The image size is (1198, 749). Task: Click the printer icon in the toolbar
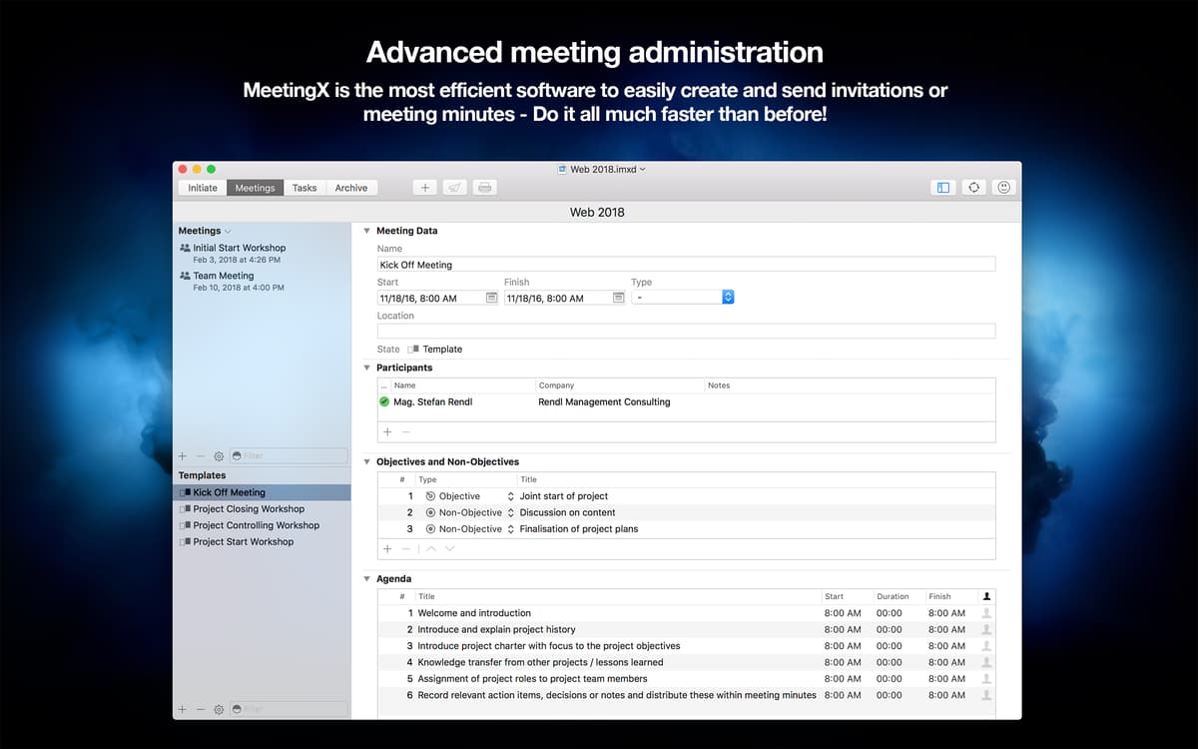point(484,188)
